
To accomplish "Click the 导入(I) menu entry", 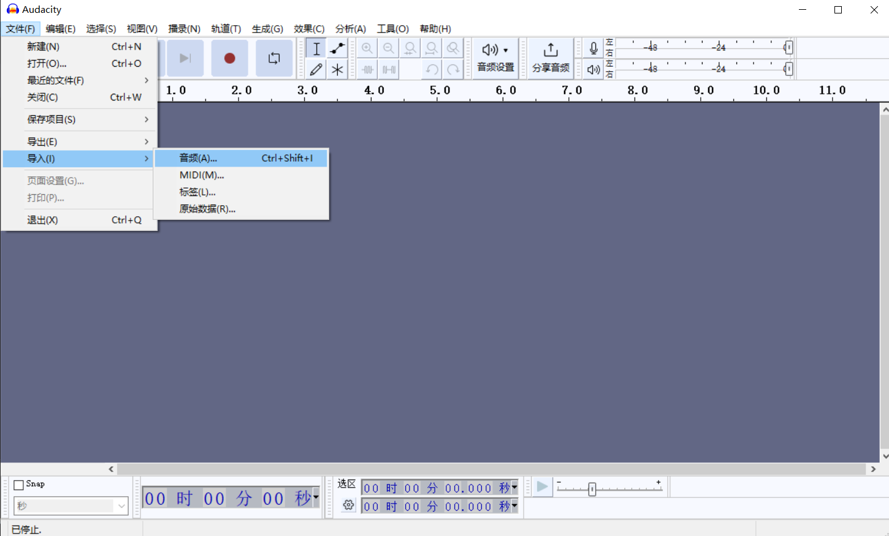I will pyautogui.click(x=79, y=159).
